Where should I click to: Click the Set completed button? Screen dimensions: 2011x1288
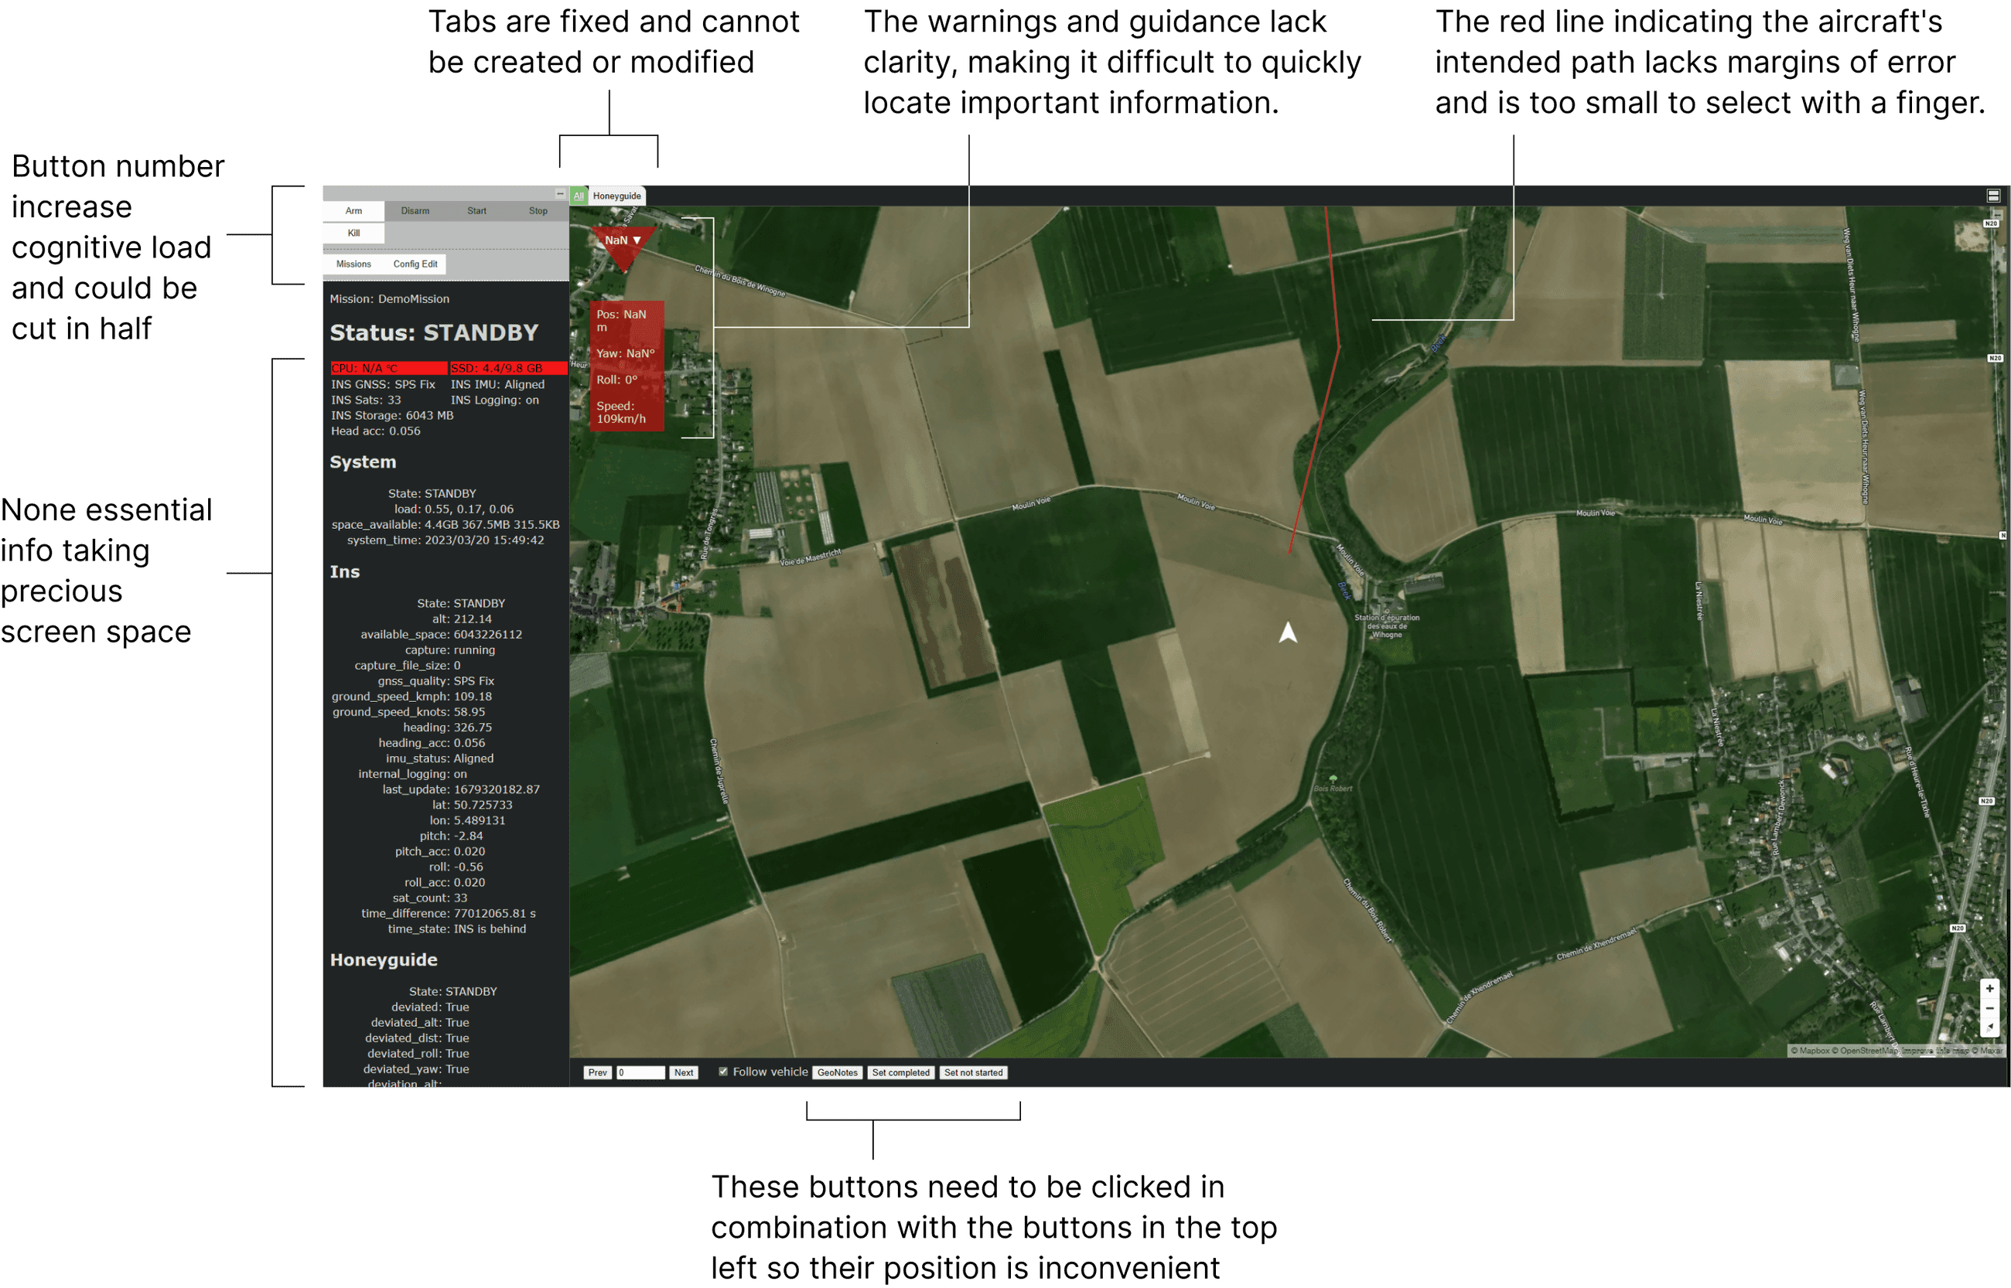pyautogui.click(x=900, y=1072)
